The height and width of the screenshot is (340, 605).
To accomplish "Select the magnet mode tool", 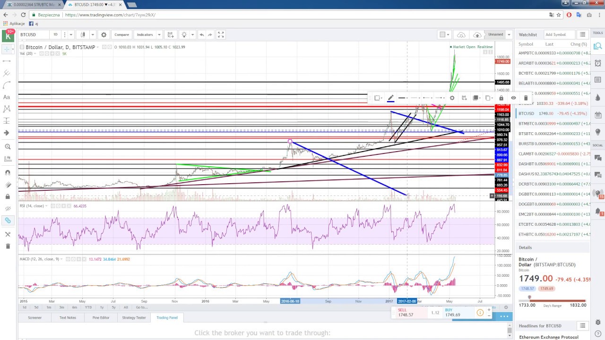I will click(x=7, y=172).
